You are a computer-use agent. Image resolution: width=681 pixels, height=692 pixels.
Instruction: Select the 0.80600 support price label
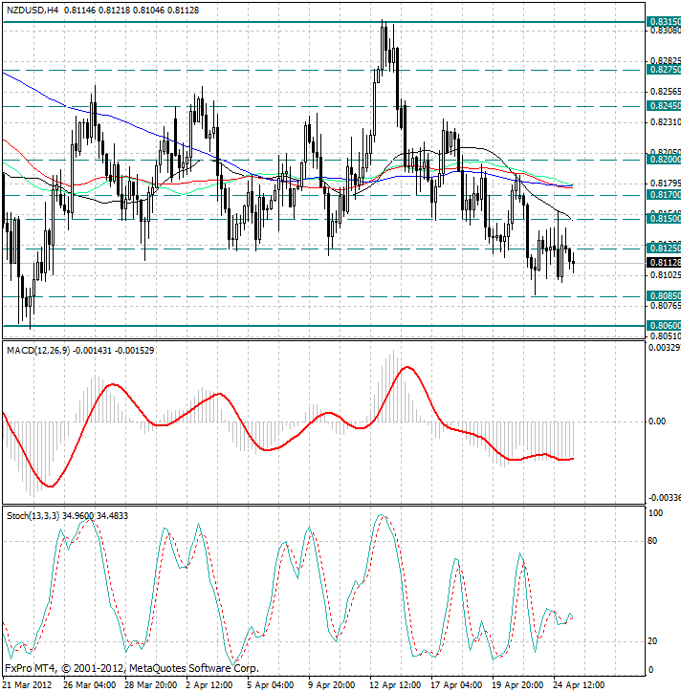click(x=663, y=326)
